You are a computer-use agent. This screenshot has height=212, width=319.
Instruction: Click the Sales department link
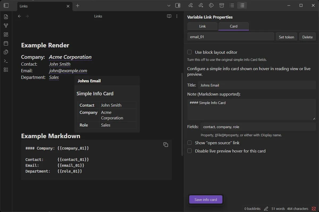tap(54, 77)
